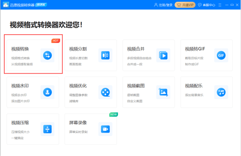
Task: Open the 视频转GIF feature title
Action: pyautogui.click(x=195, y=49)
